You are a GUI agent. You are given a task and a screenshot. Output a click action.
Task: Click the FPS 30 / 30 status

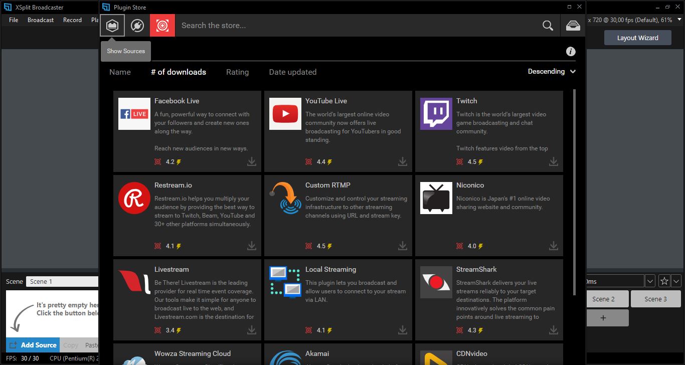(23, 358)
